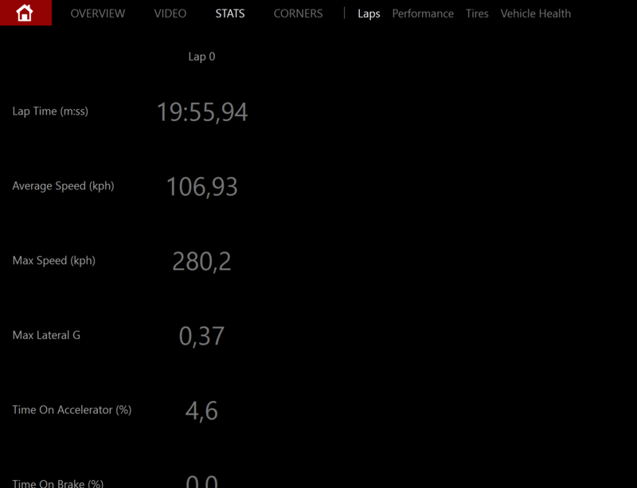
Task: Switch to the VIDEO tab
Action: click(x=170, y=14)
